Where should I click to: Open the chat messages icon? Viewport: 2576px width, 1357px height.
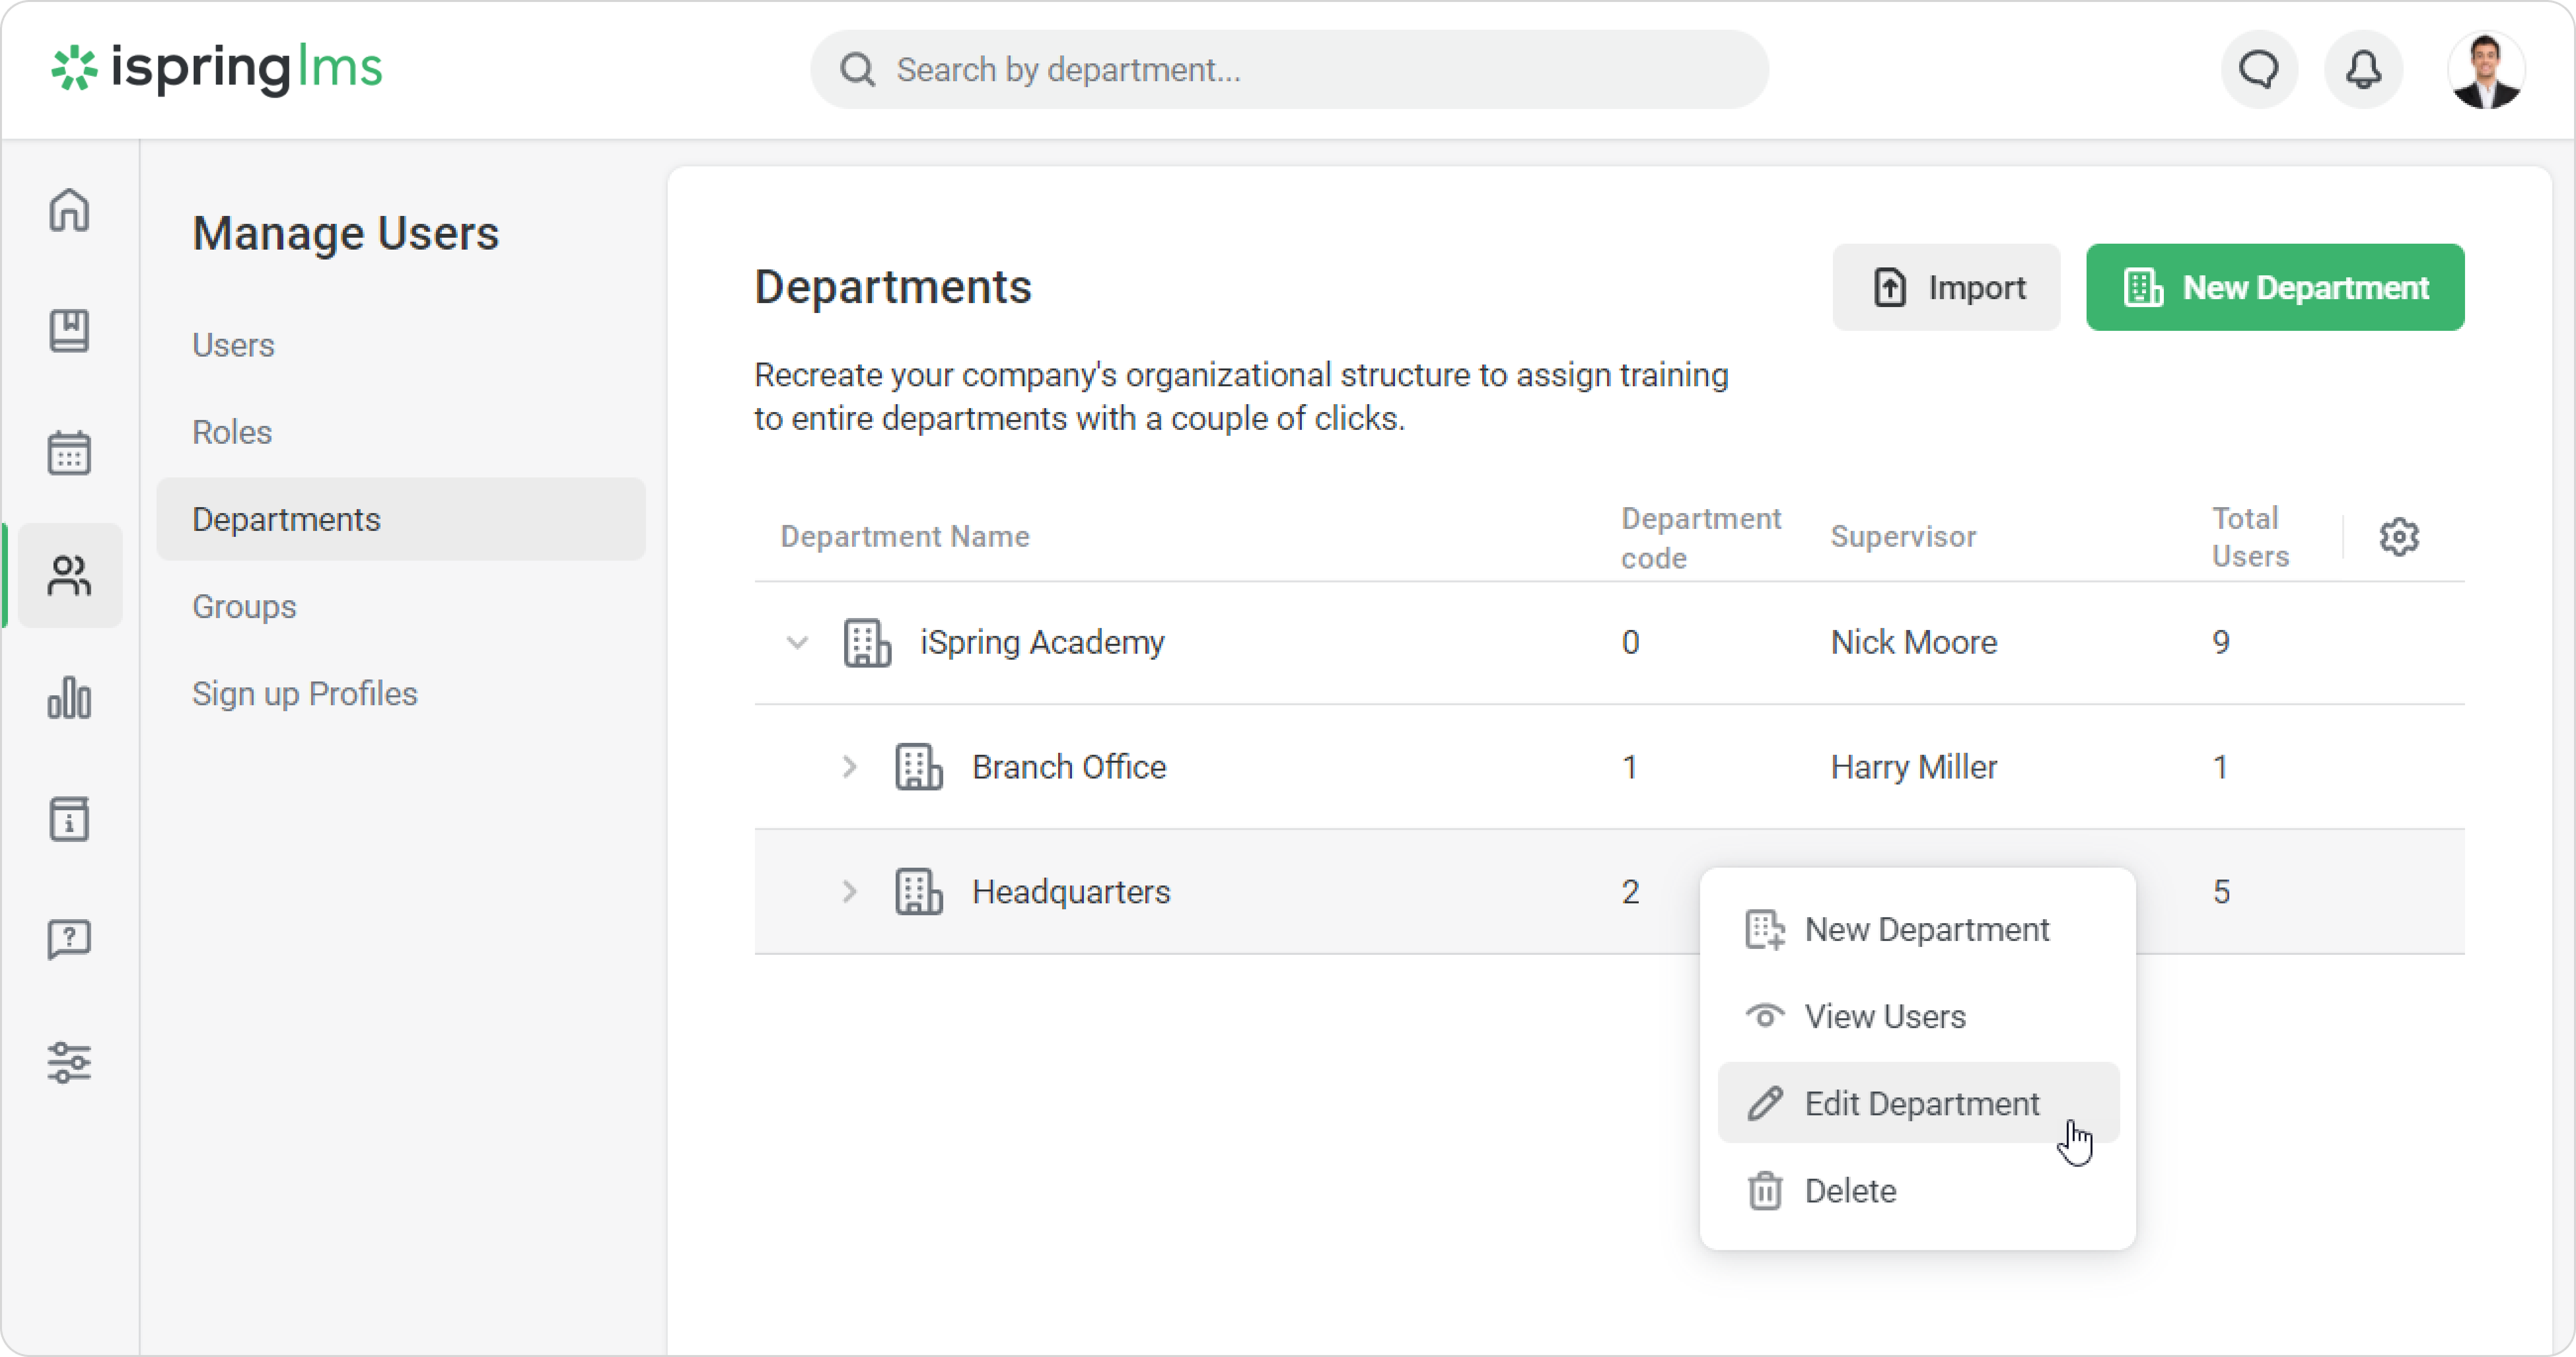point(2259,70)
